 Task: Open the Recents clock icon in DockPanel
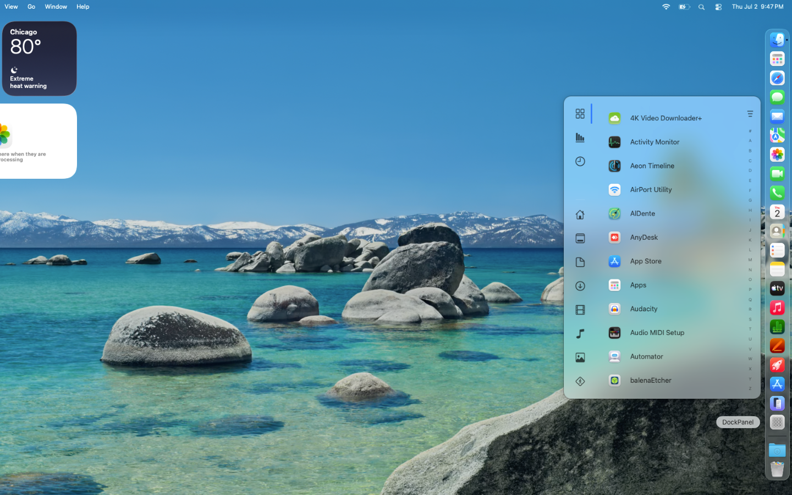580,162
